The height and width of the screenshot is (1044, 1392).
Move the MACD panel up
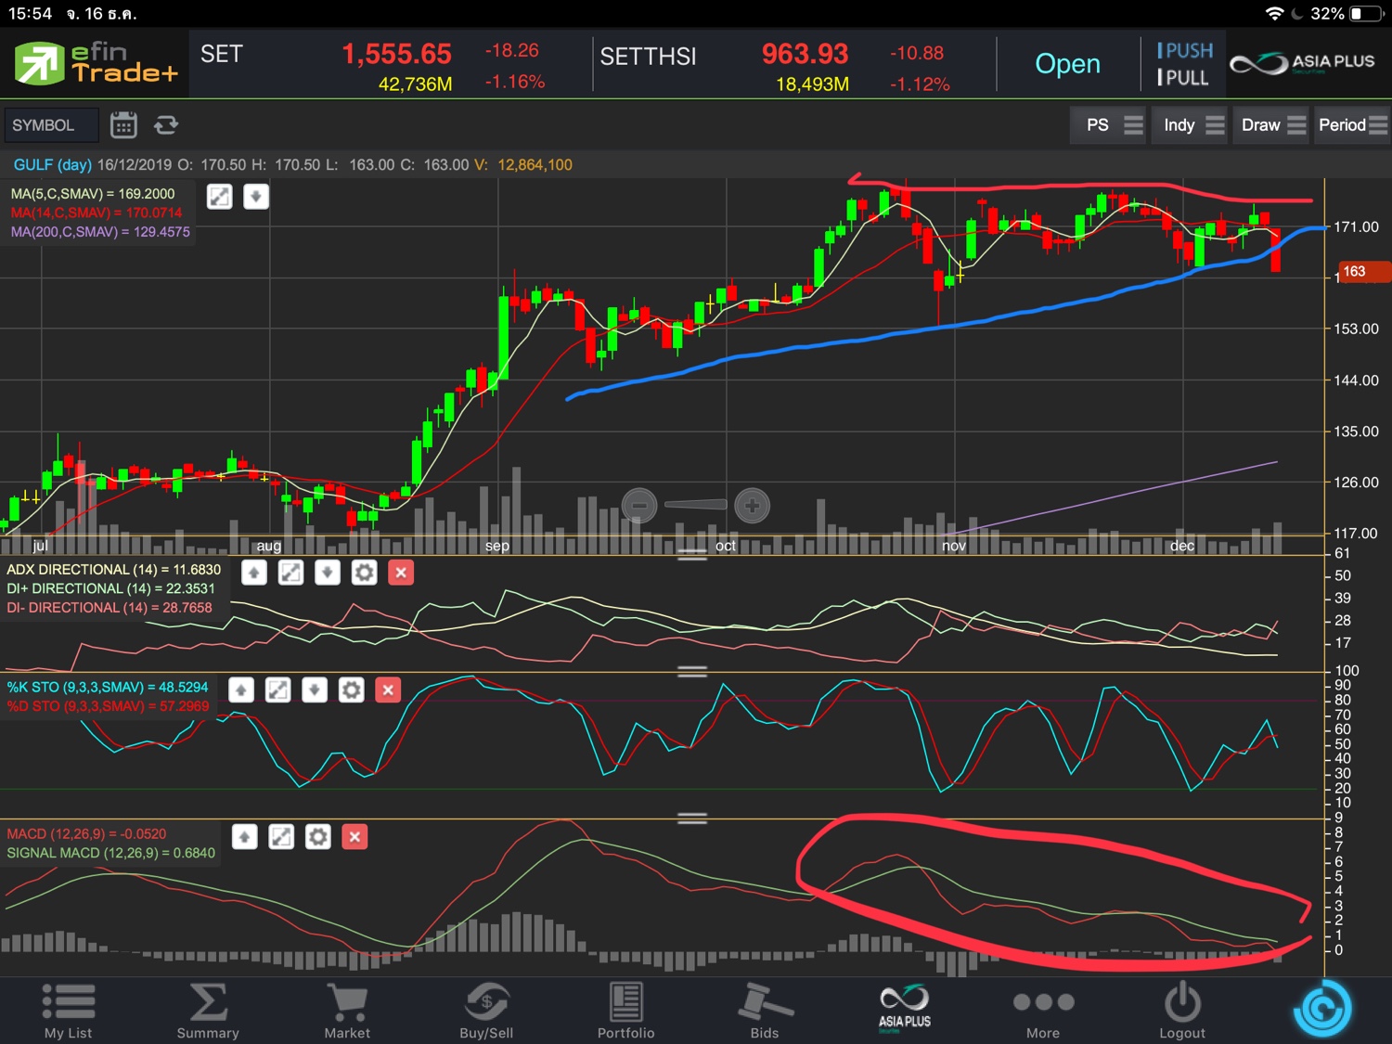click(245, 837)
